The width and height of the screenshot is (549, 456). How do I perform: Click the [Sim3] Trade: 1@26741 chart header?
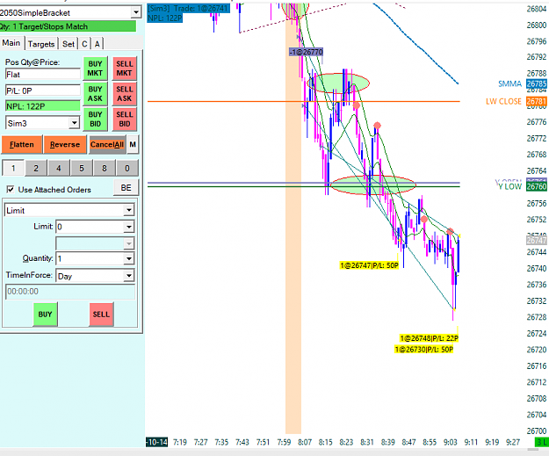189,9
